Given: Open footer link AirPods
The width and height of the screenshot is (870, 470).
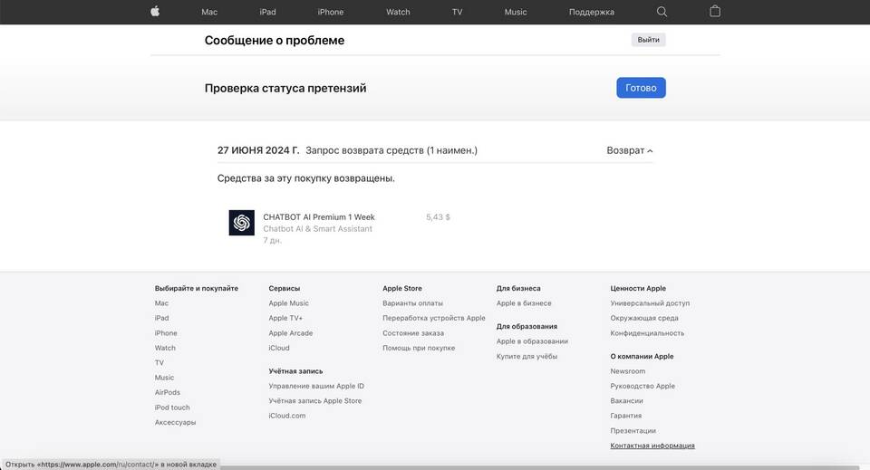Looking at the screenshot, I should (x=168, y=392).
